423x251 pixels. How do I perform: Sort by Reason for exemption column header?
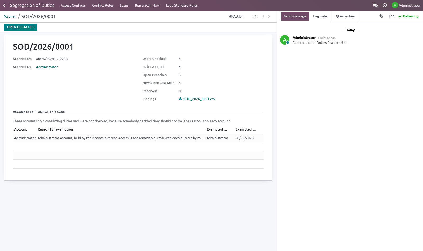pos(55,129)
